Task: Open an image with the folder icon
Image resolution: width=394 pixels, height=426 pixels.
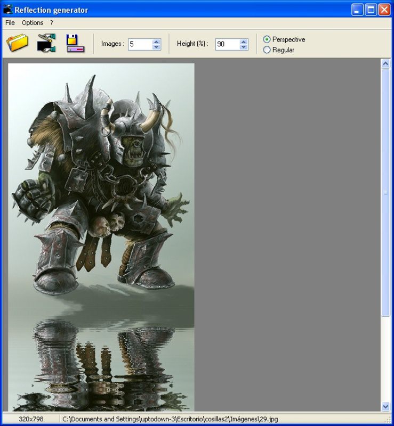Action: click(x=18, y=43)
